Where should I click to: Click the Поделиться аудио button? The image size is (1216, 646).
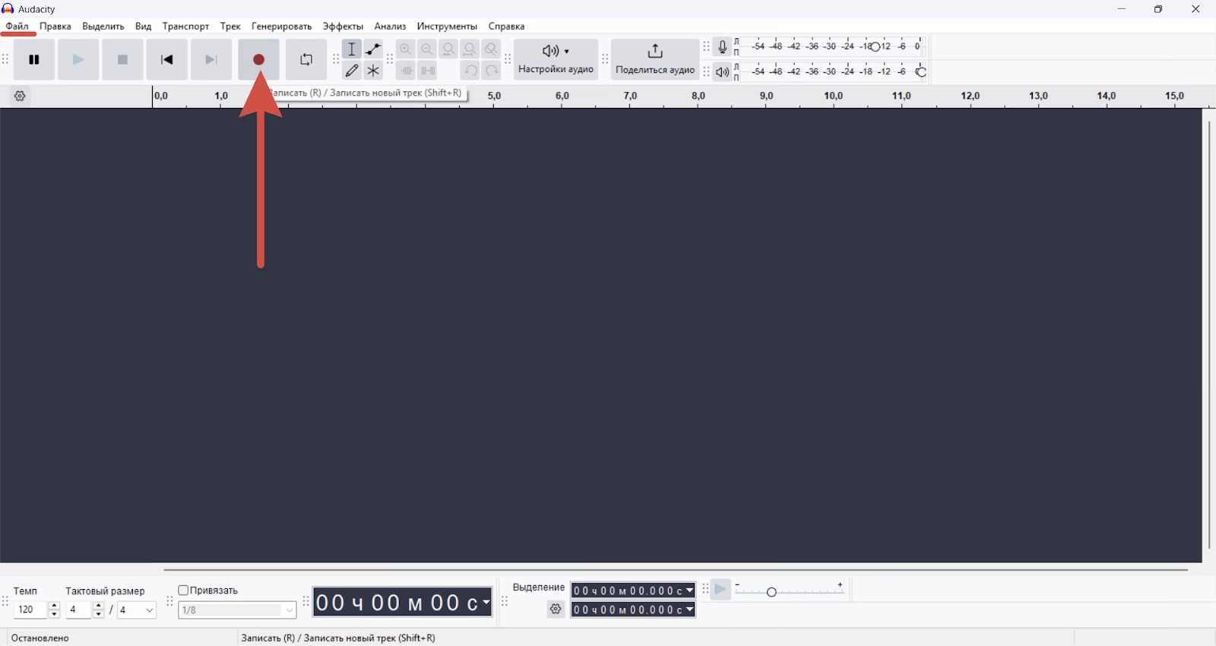[655, 60]
